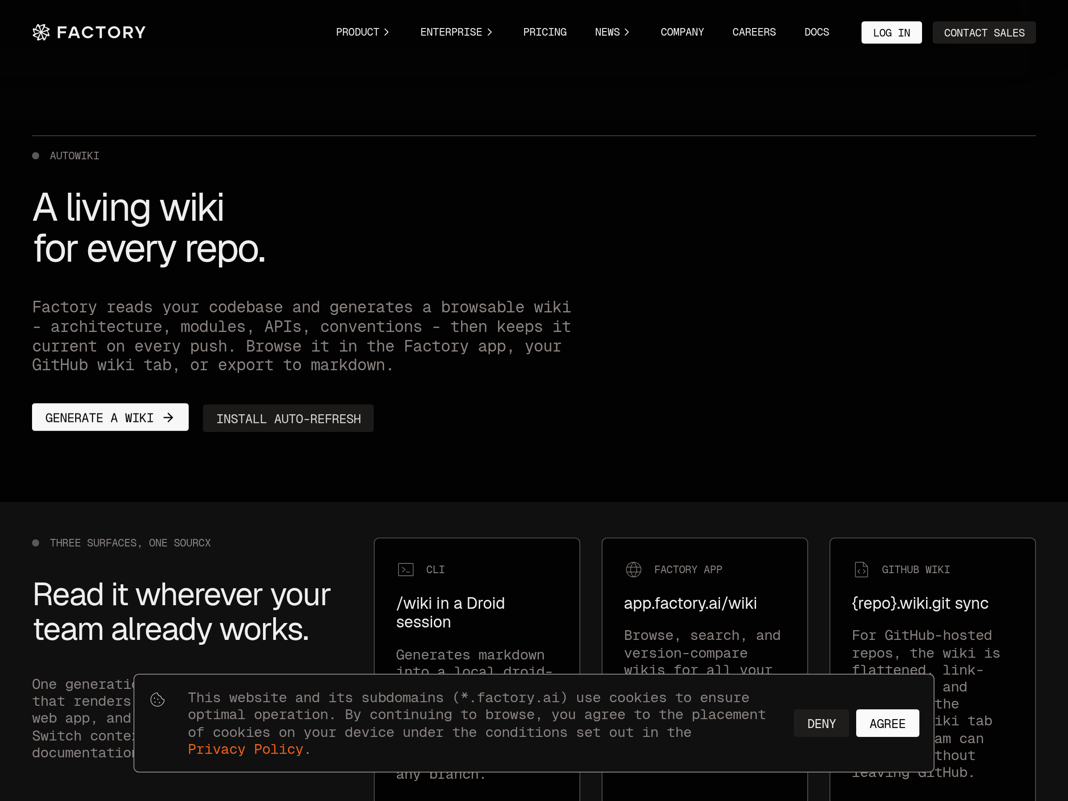Click the Factory logo icon
The image size is (1068, 801).
point(41,32)
